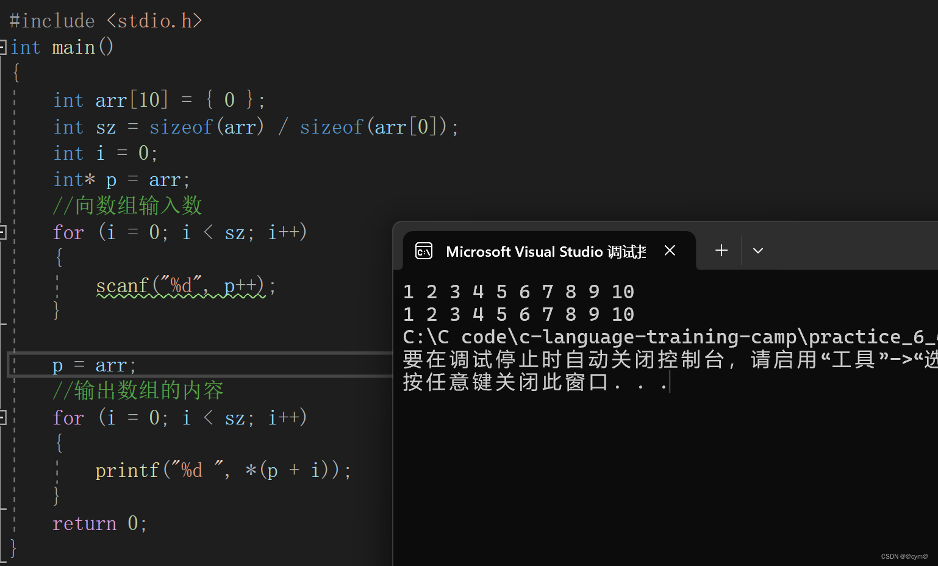The height and width of the screenshot is (566, 938).
Task: Click the second console output row of numbers
Action: point(519,314)
